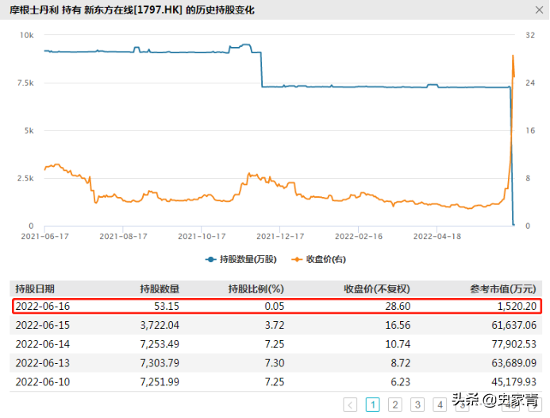Click the 2021-10-17 x-axis label
The image size is (550, 418).
[202, 237]
